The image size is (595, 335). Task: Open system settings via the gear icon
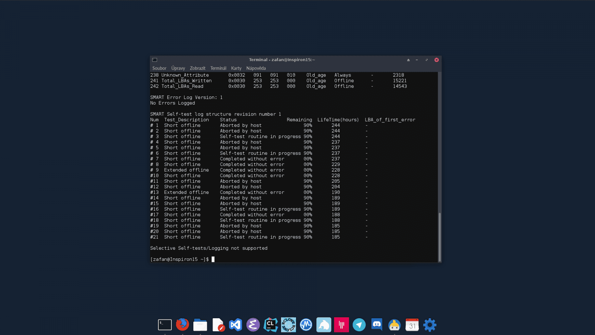pos(430,325)
